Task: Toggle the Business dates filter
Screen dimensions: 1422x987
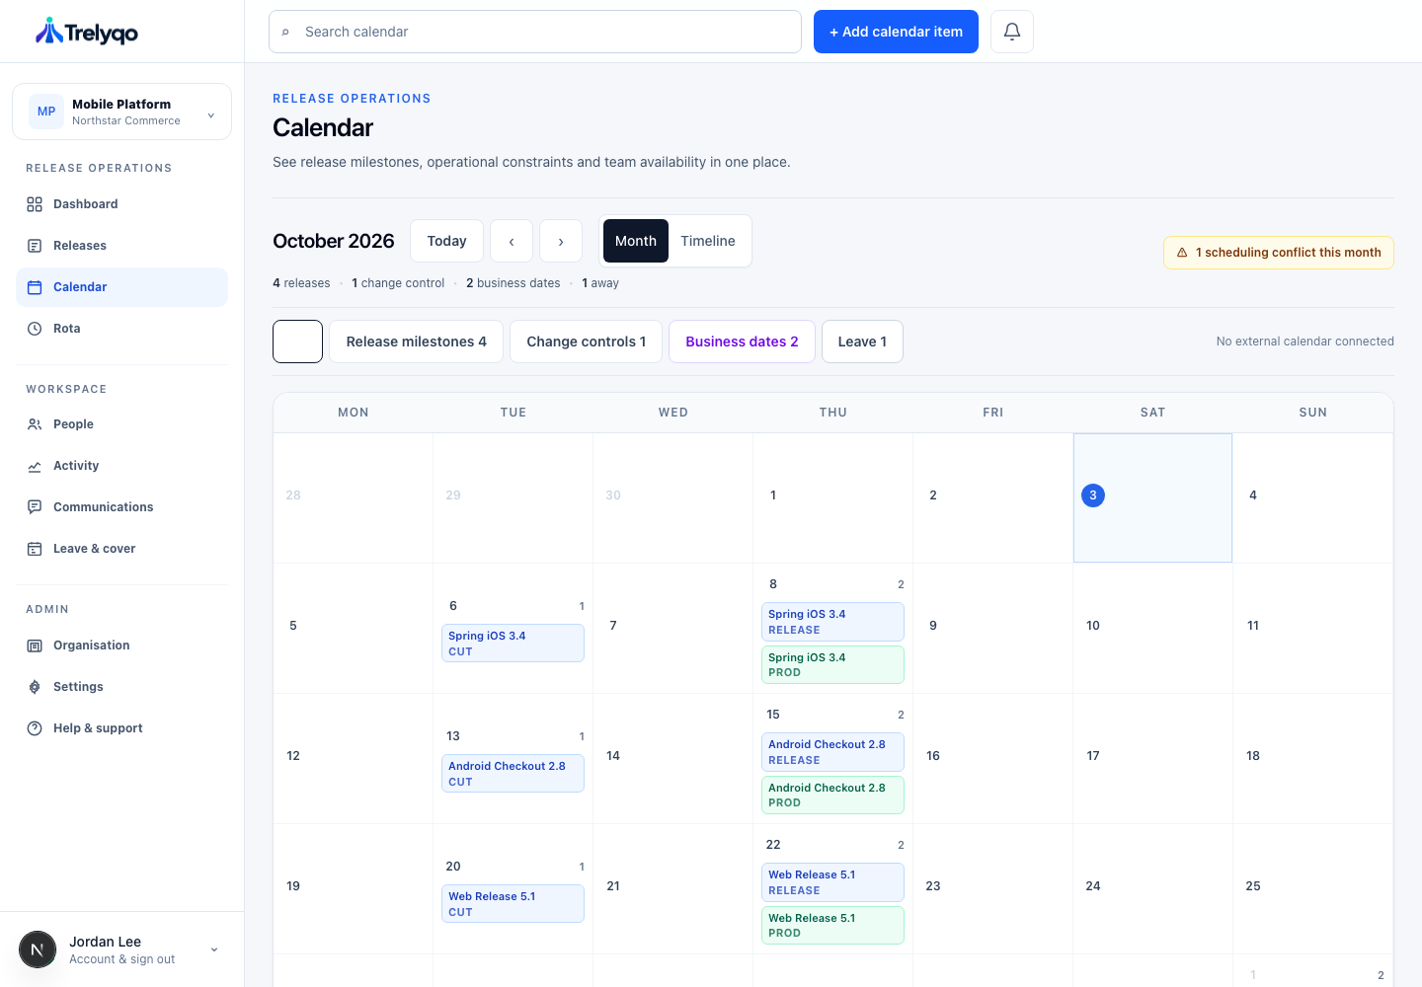Action: pos(742,342)
